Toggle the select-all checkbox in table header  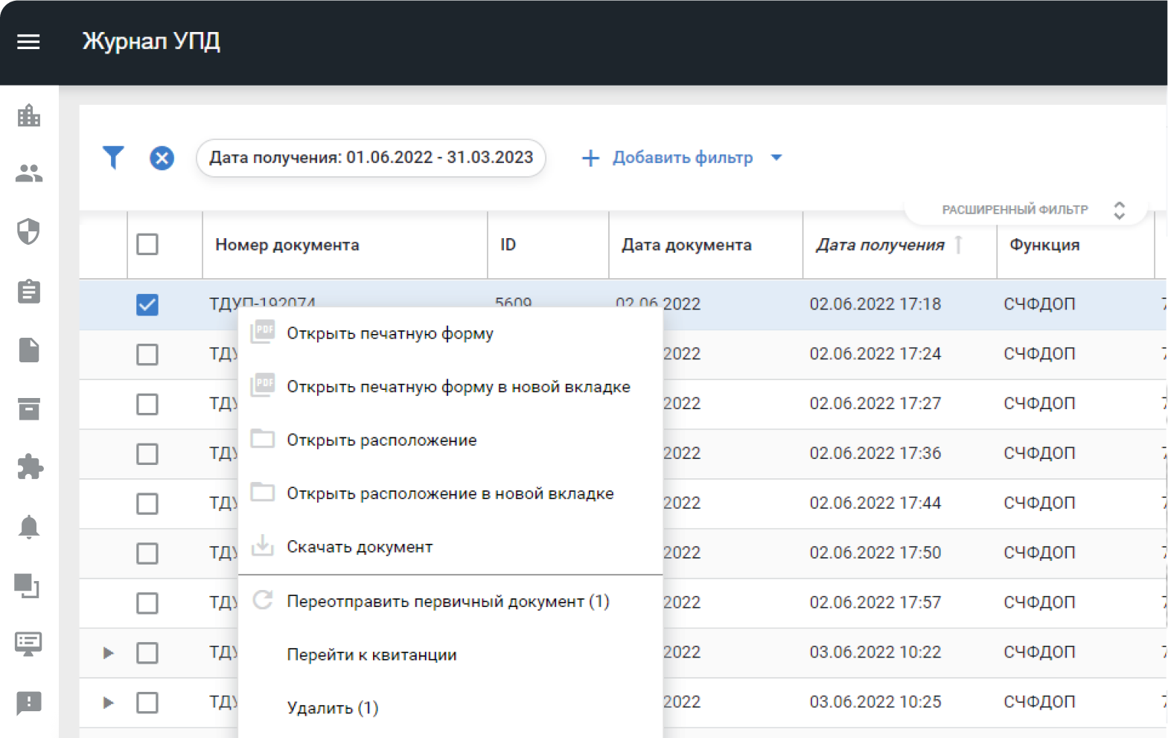pos(147,244)
